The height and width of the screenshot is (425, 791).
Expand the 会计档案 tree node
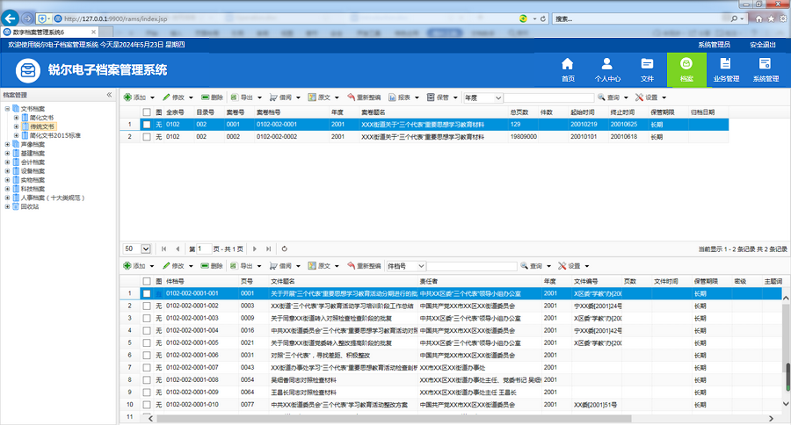click(7, 162)
